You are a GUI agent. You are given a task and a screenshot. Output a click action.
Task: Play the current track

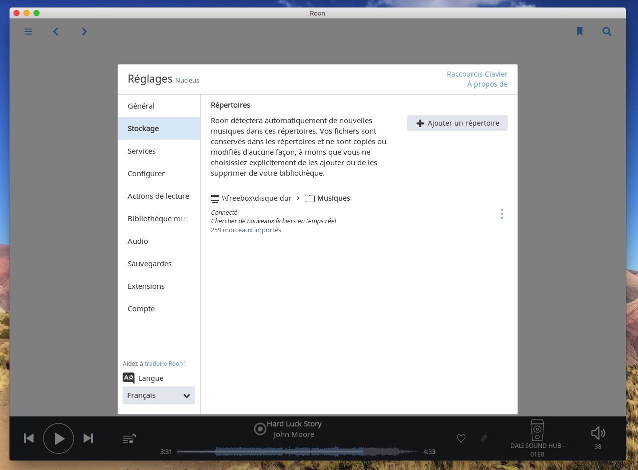coord(59,438)
